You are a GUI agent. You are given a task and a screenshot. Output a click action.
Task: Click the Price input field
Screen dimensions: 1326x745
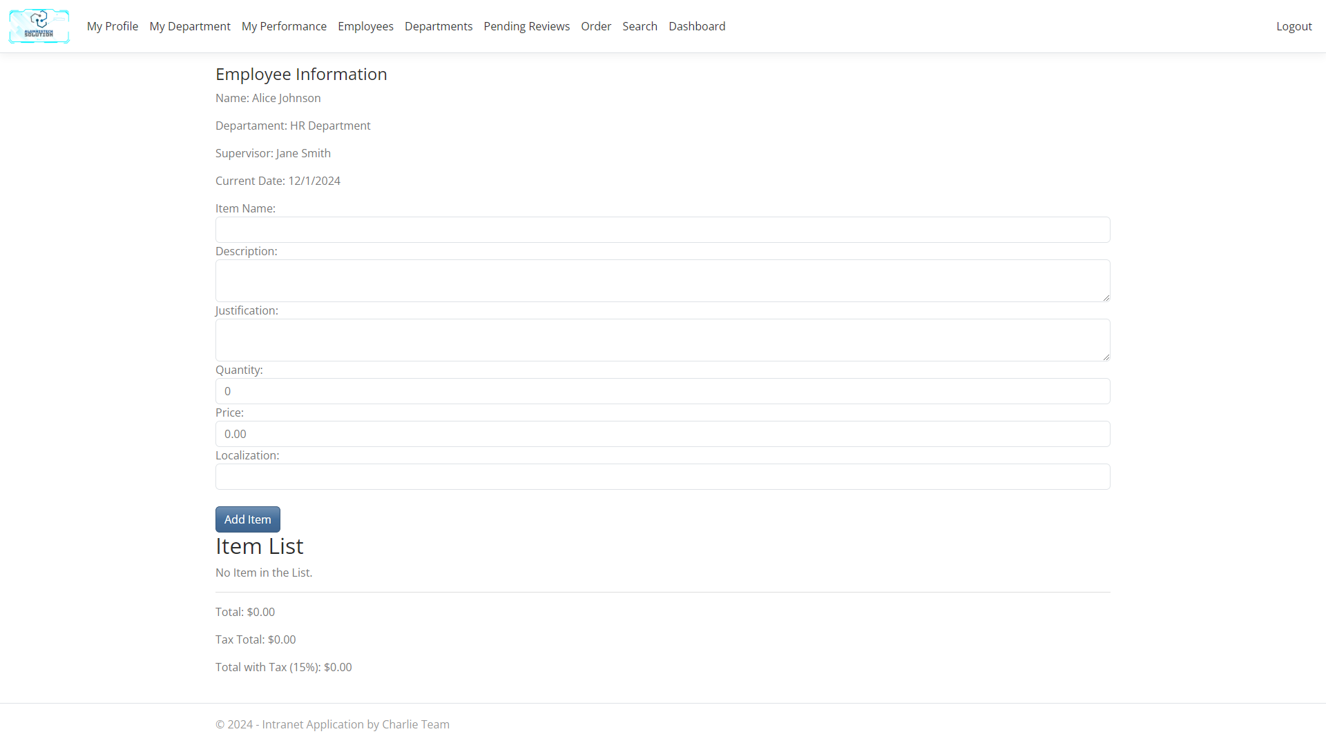tap(662, 434)
